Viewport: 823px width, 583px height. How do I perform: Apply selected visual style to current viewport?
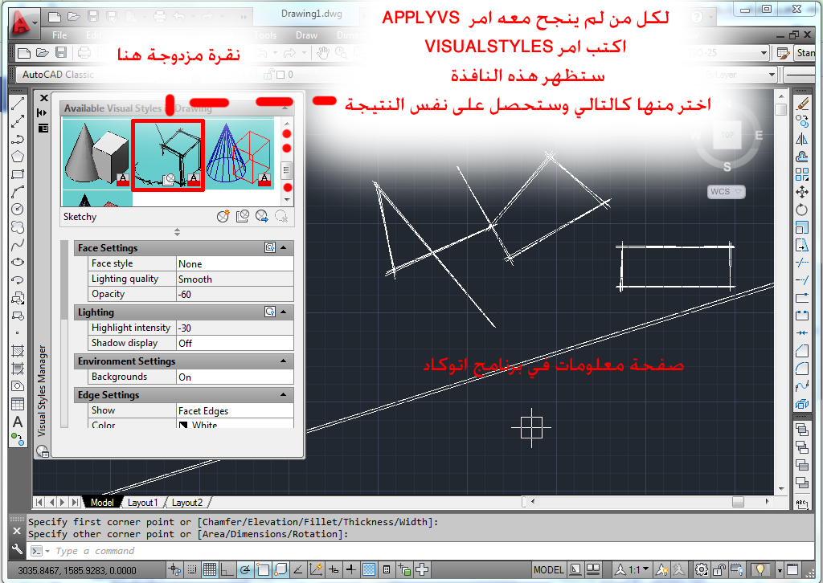[242, 217]
